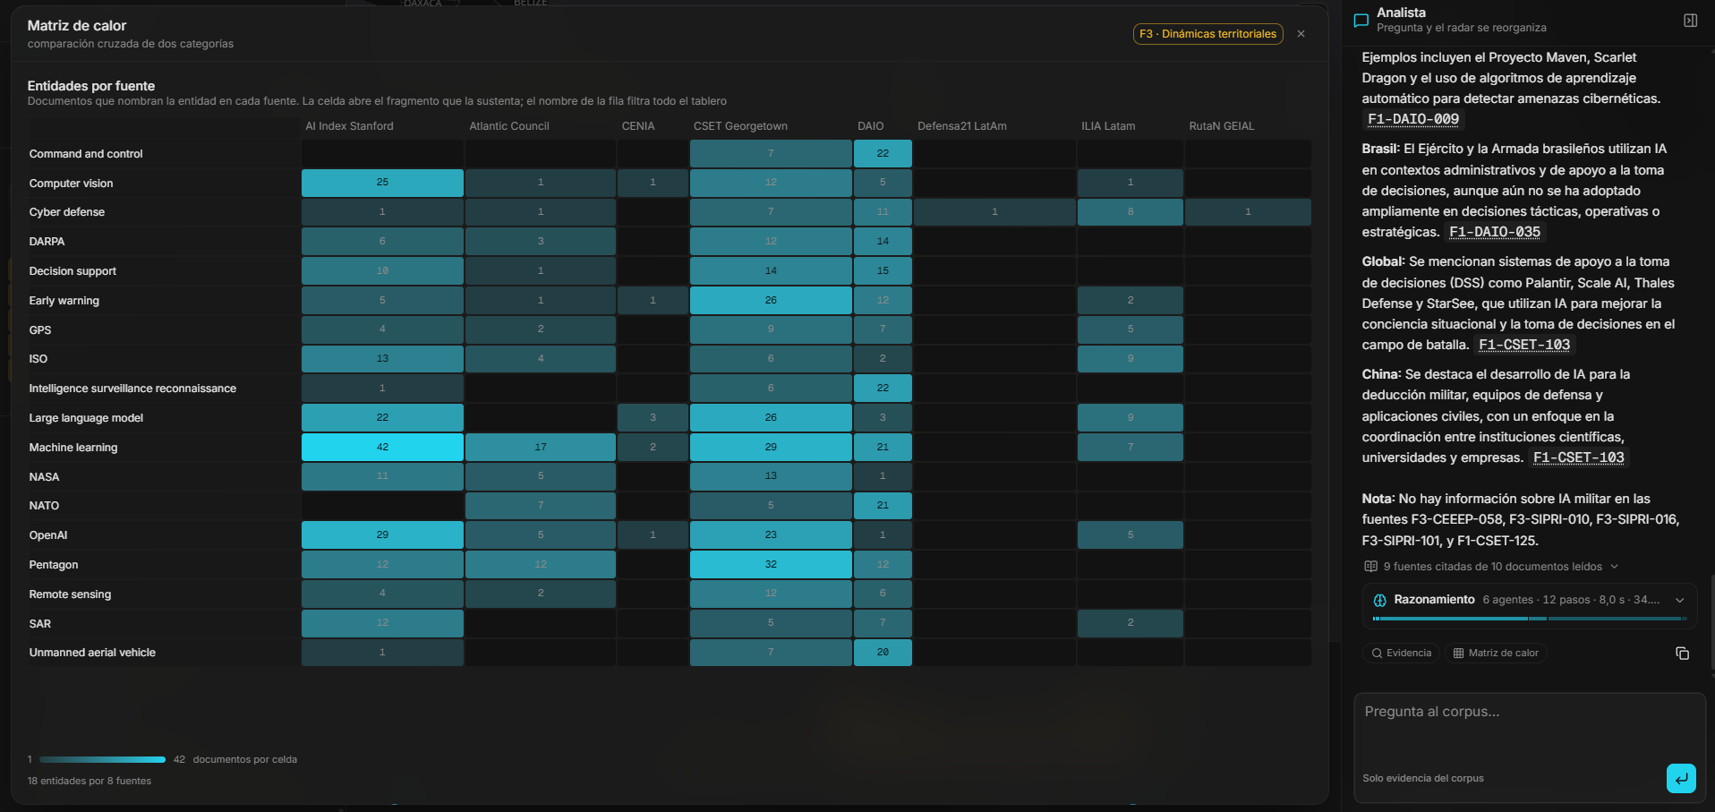This screenshot has width=1715, height=812.
Task: Click the Razonamiento progress bar
Action: (x=1530, y=619)
